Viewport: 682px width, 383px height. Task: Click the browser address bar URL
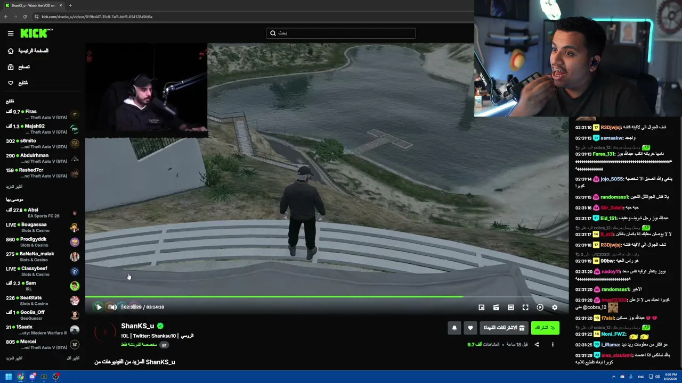coord(97,16)
